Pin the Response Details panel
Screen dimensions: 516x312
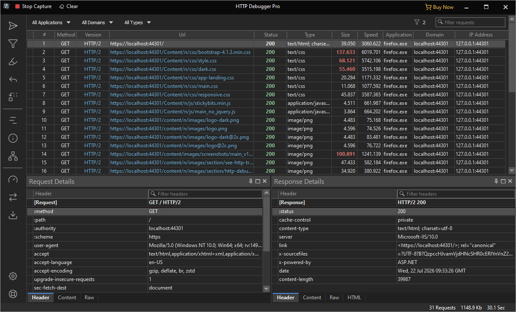[x=496, y=181]
